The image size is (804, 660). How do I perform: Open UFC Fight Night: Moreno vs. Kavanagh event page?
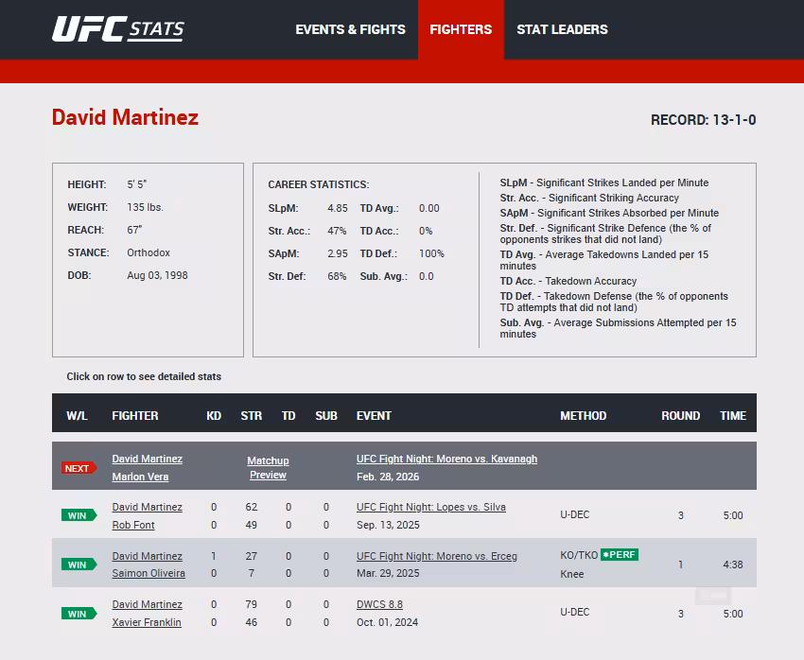click(446, 459)
